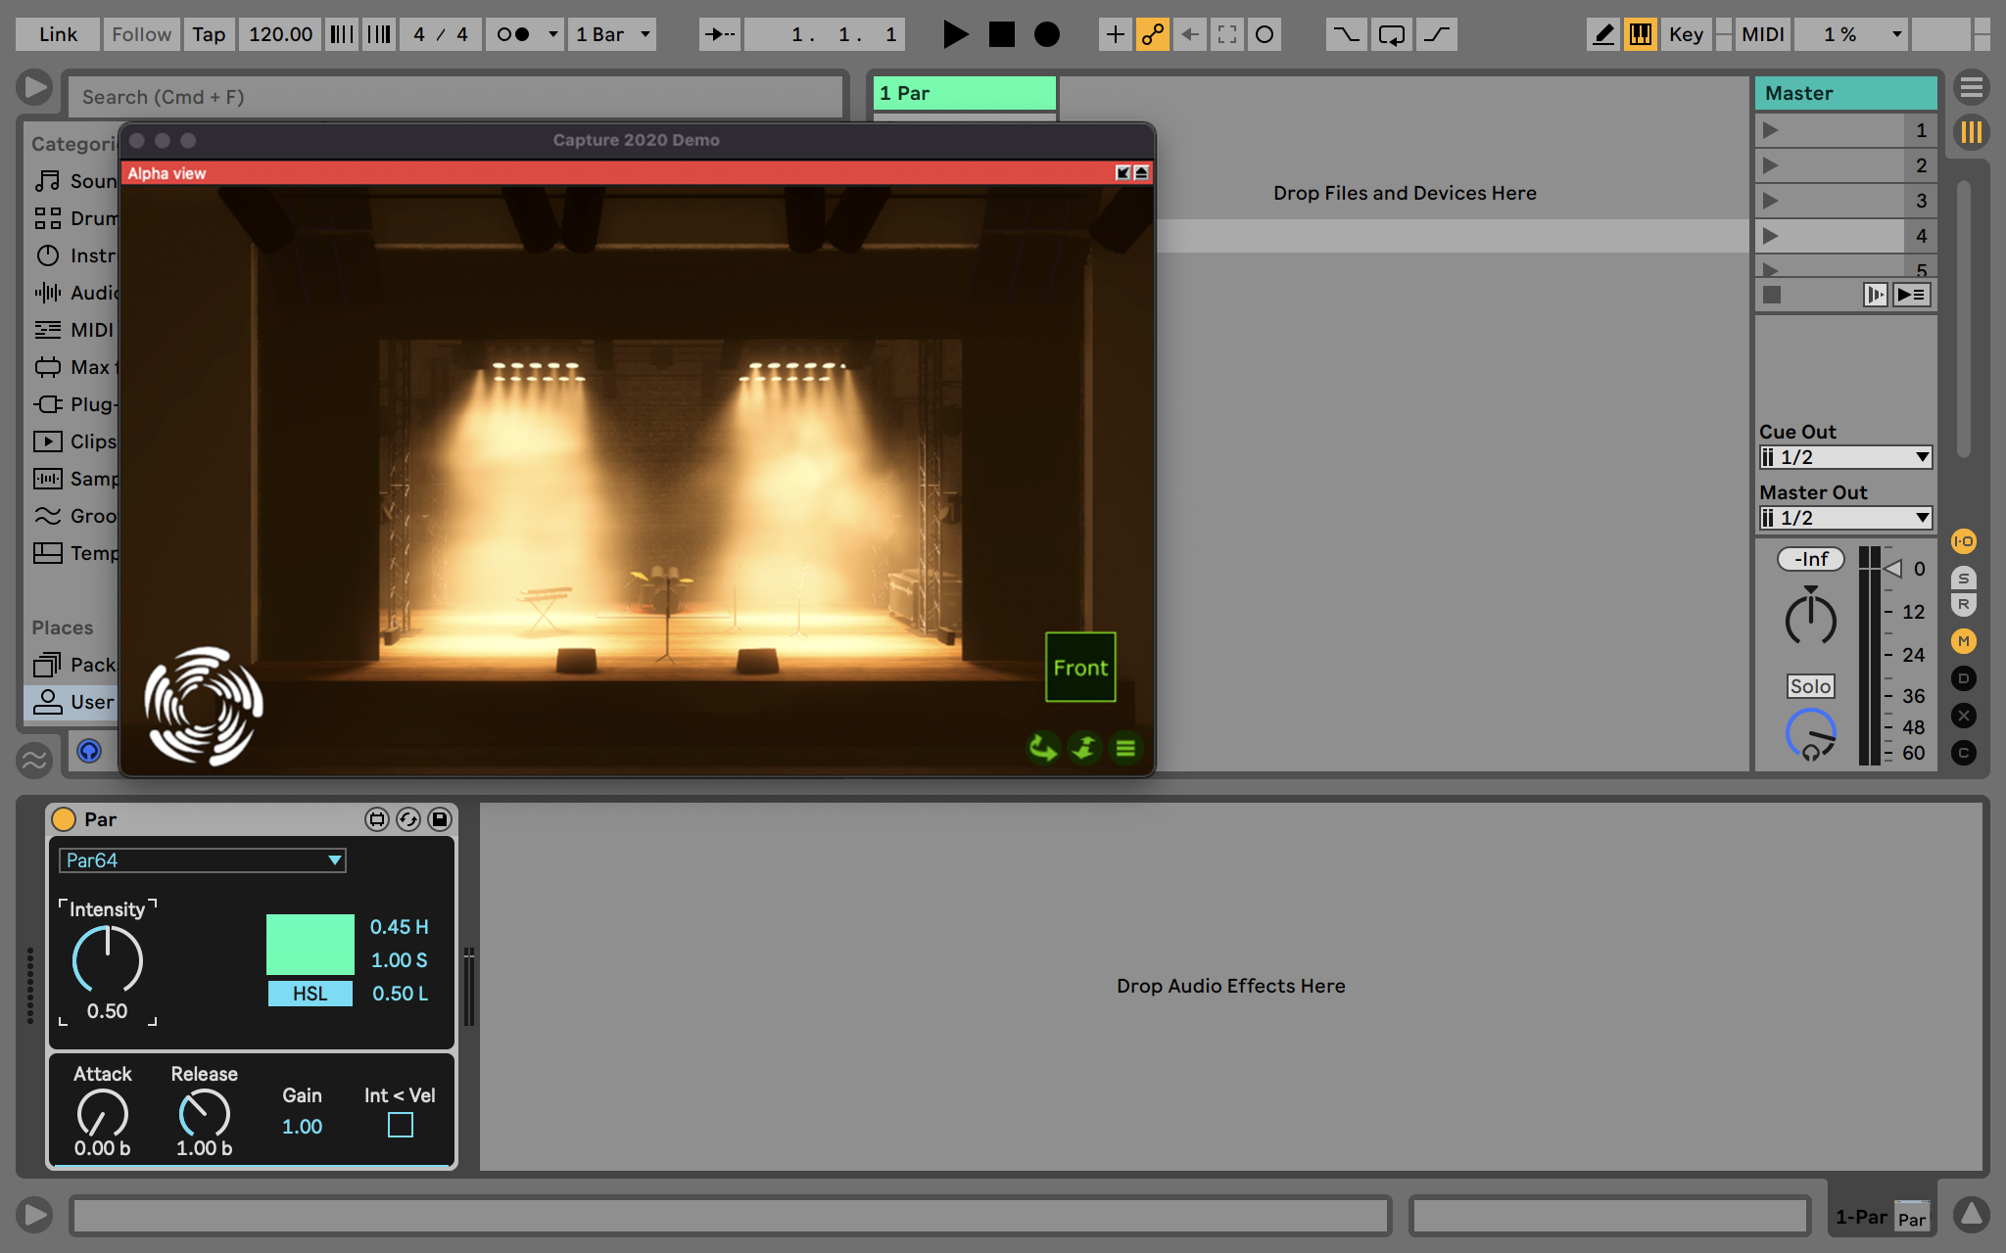Click the tempo field 120.00

280,34
